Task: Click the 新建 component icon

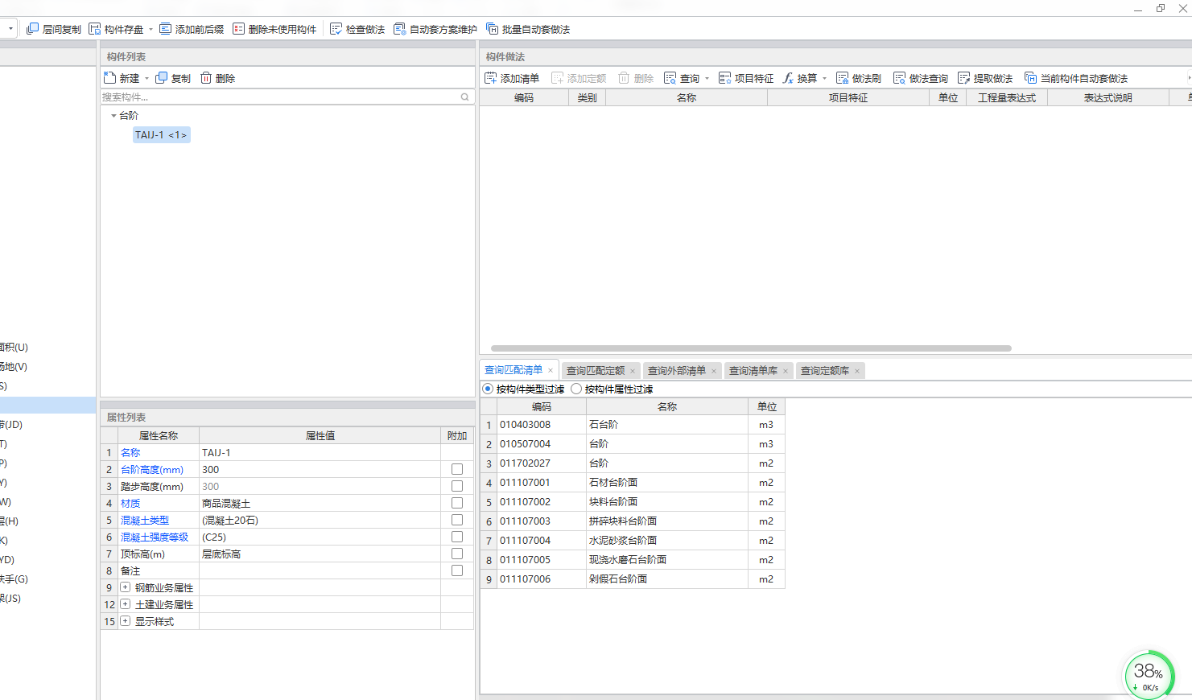Action: (110, 78)
